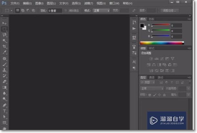Select the Eraser tool
This screenshot has height=133, width=197.
(5, 82)
